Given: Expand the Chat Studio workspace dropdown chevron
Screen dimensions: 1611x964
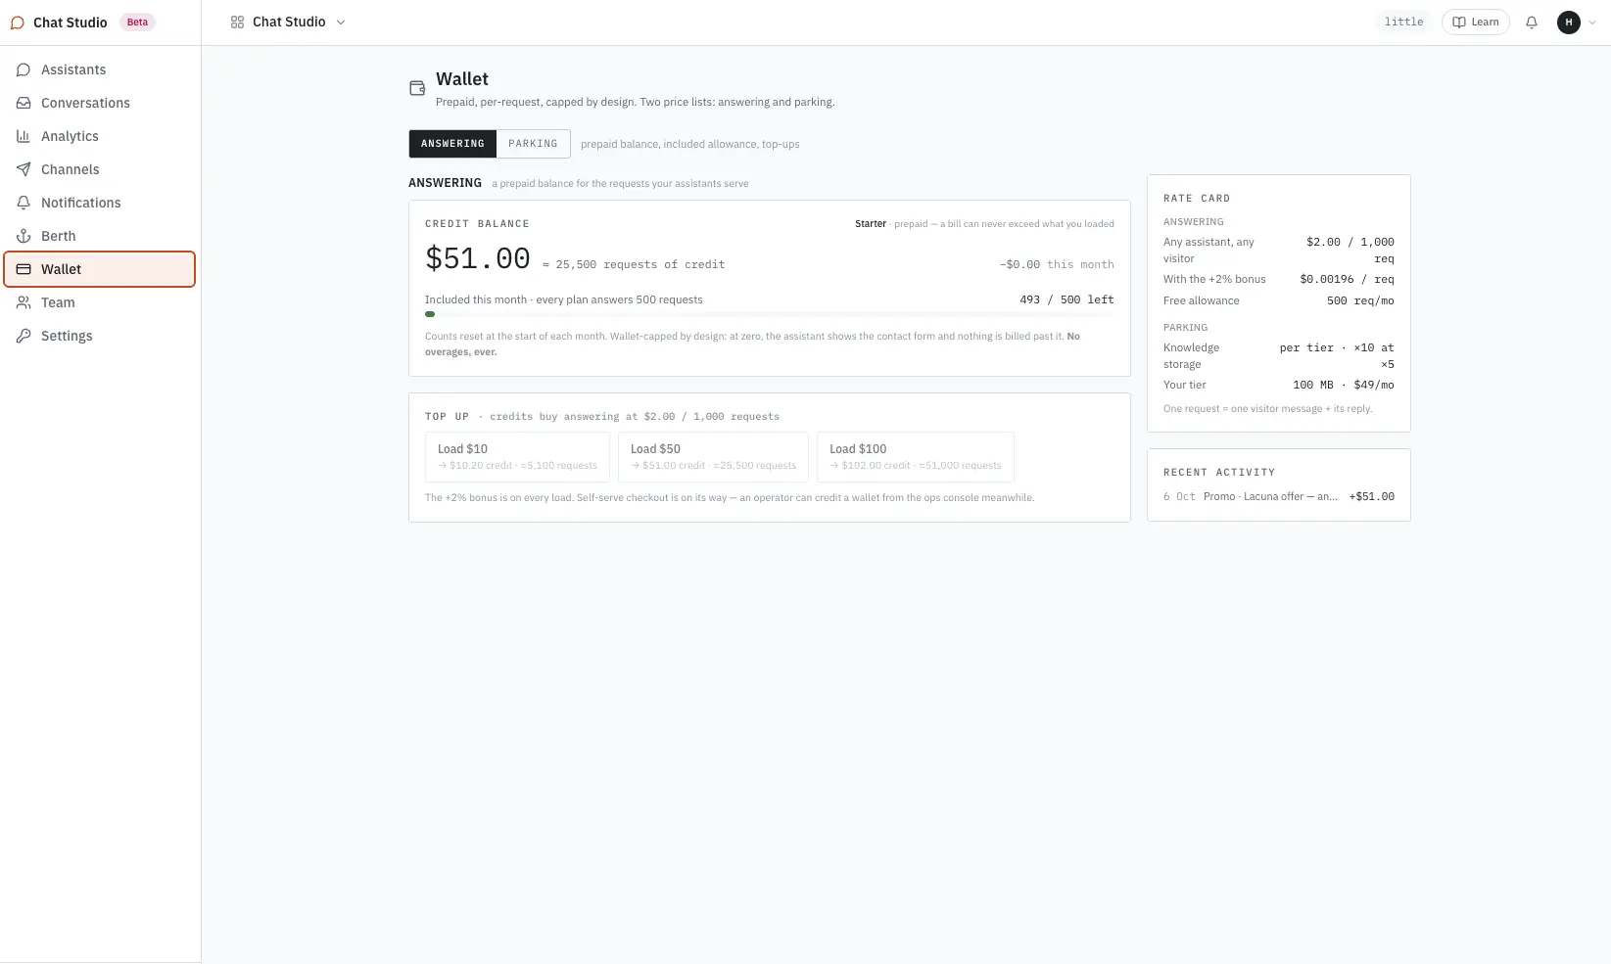Looking at the screenshot, I should coord(341,23).
